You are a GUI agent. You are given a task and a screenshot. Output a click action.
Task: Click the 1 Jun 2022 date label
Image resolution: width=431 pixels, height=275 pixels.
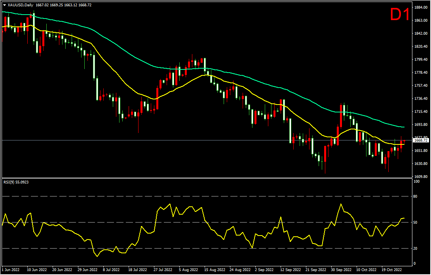tap(10, 270)
